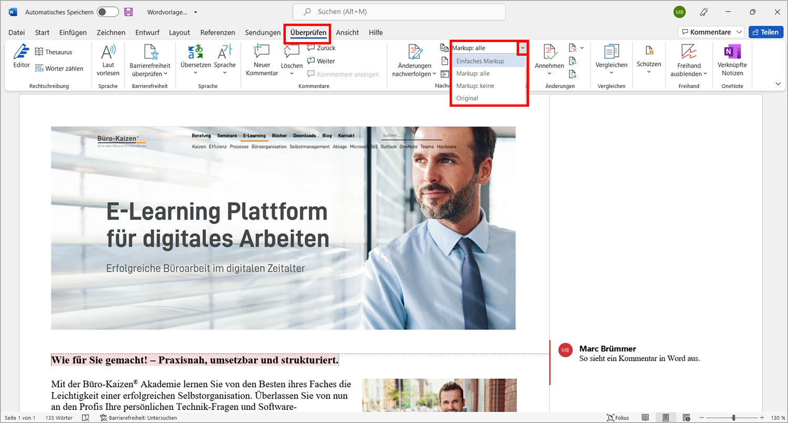
Task: Open the Referenzen ribbon tab
Action: point(217,33)
